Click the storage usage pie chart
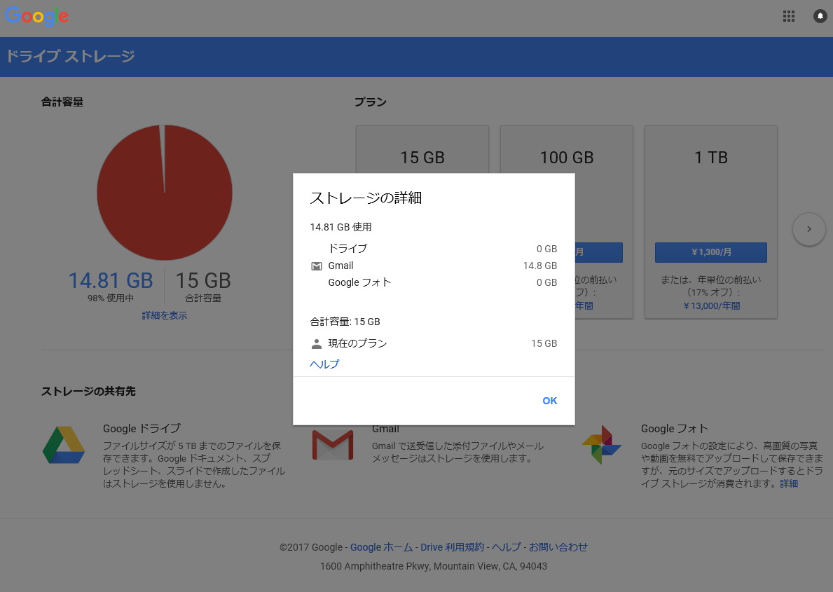 [165, 193]
